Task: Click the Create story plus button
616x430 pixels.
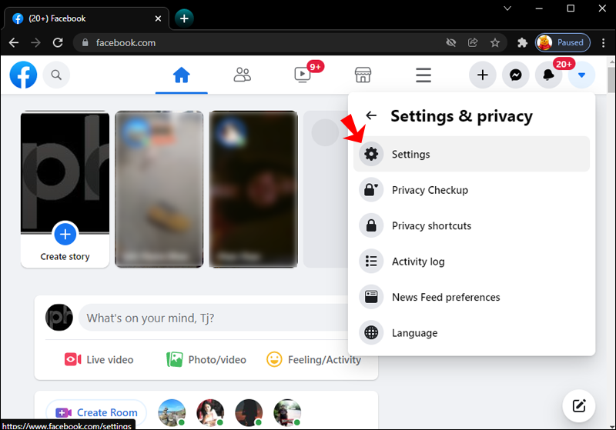Action: 65,234
